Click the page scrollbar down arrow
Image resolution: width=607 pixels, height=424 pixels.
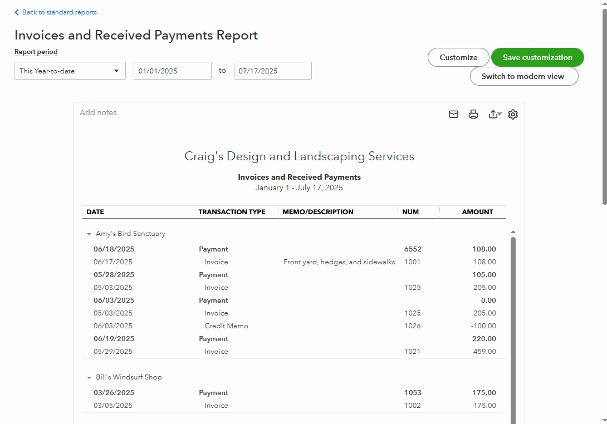604,420
